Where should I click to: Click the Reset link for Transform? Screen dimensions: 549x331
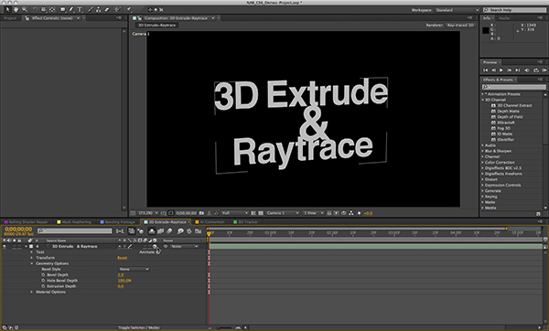(x=123, y=258)
